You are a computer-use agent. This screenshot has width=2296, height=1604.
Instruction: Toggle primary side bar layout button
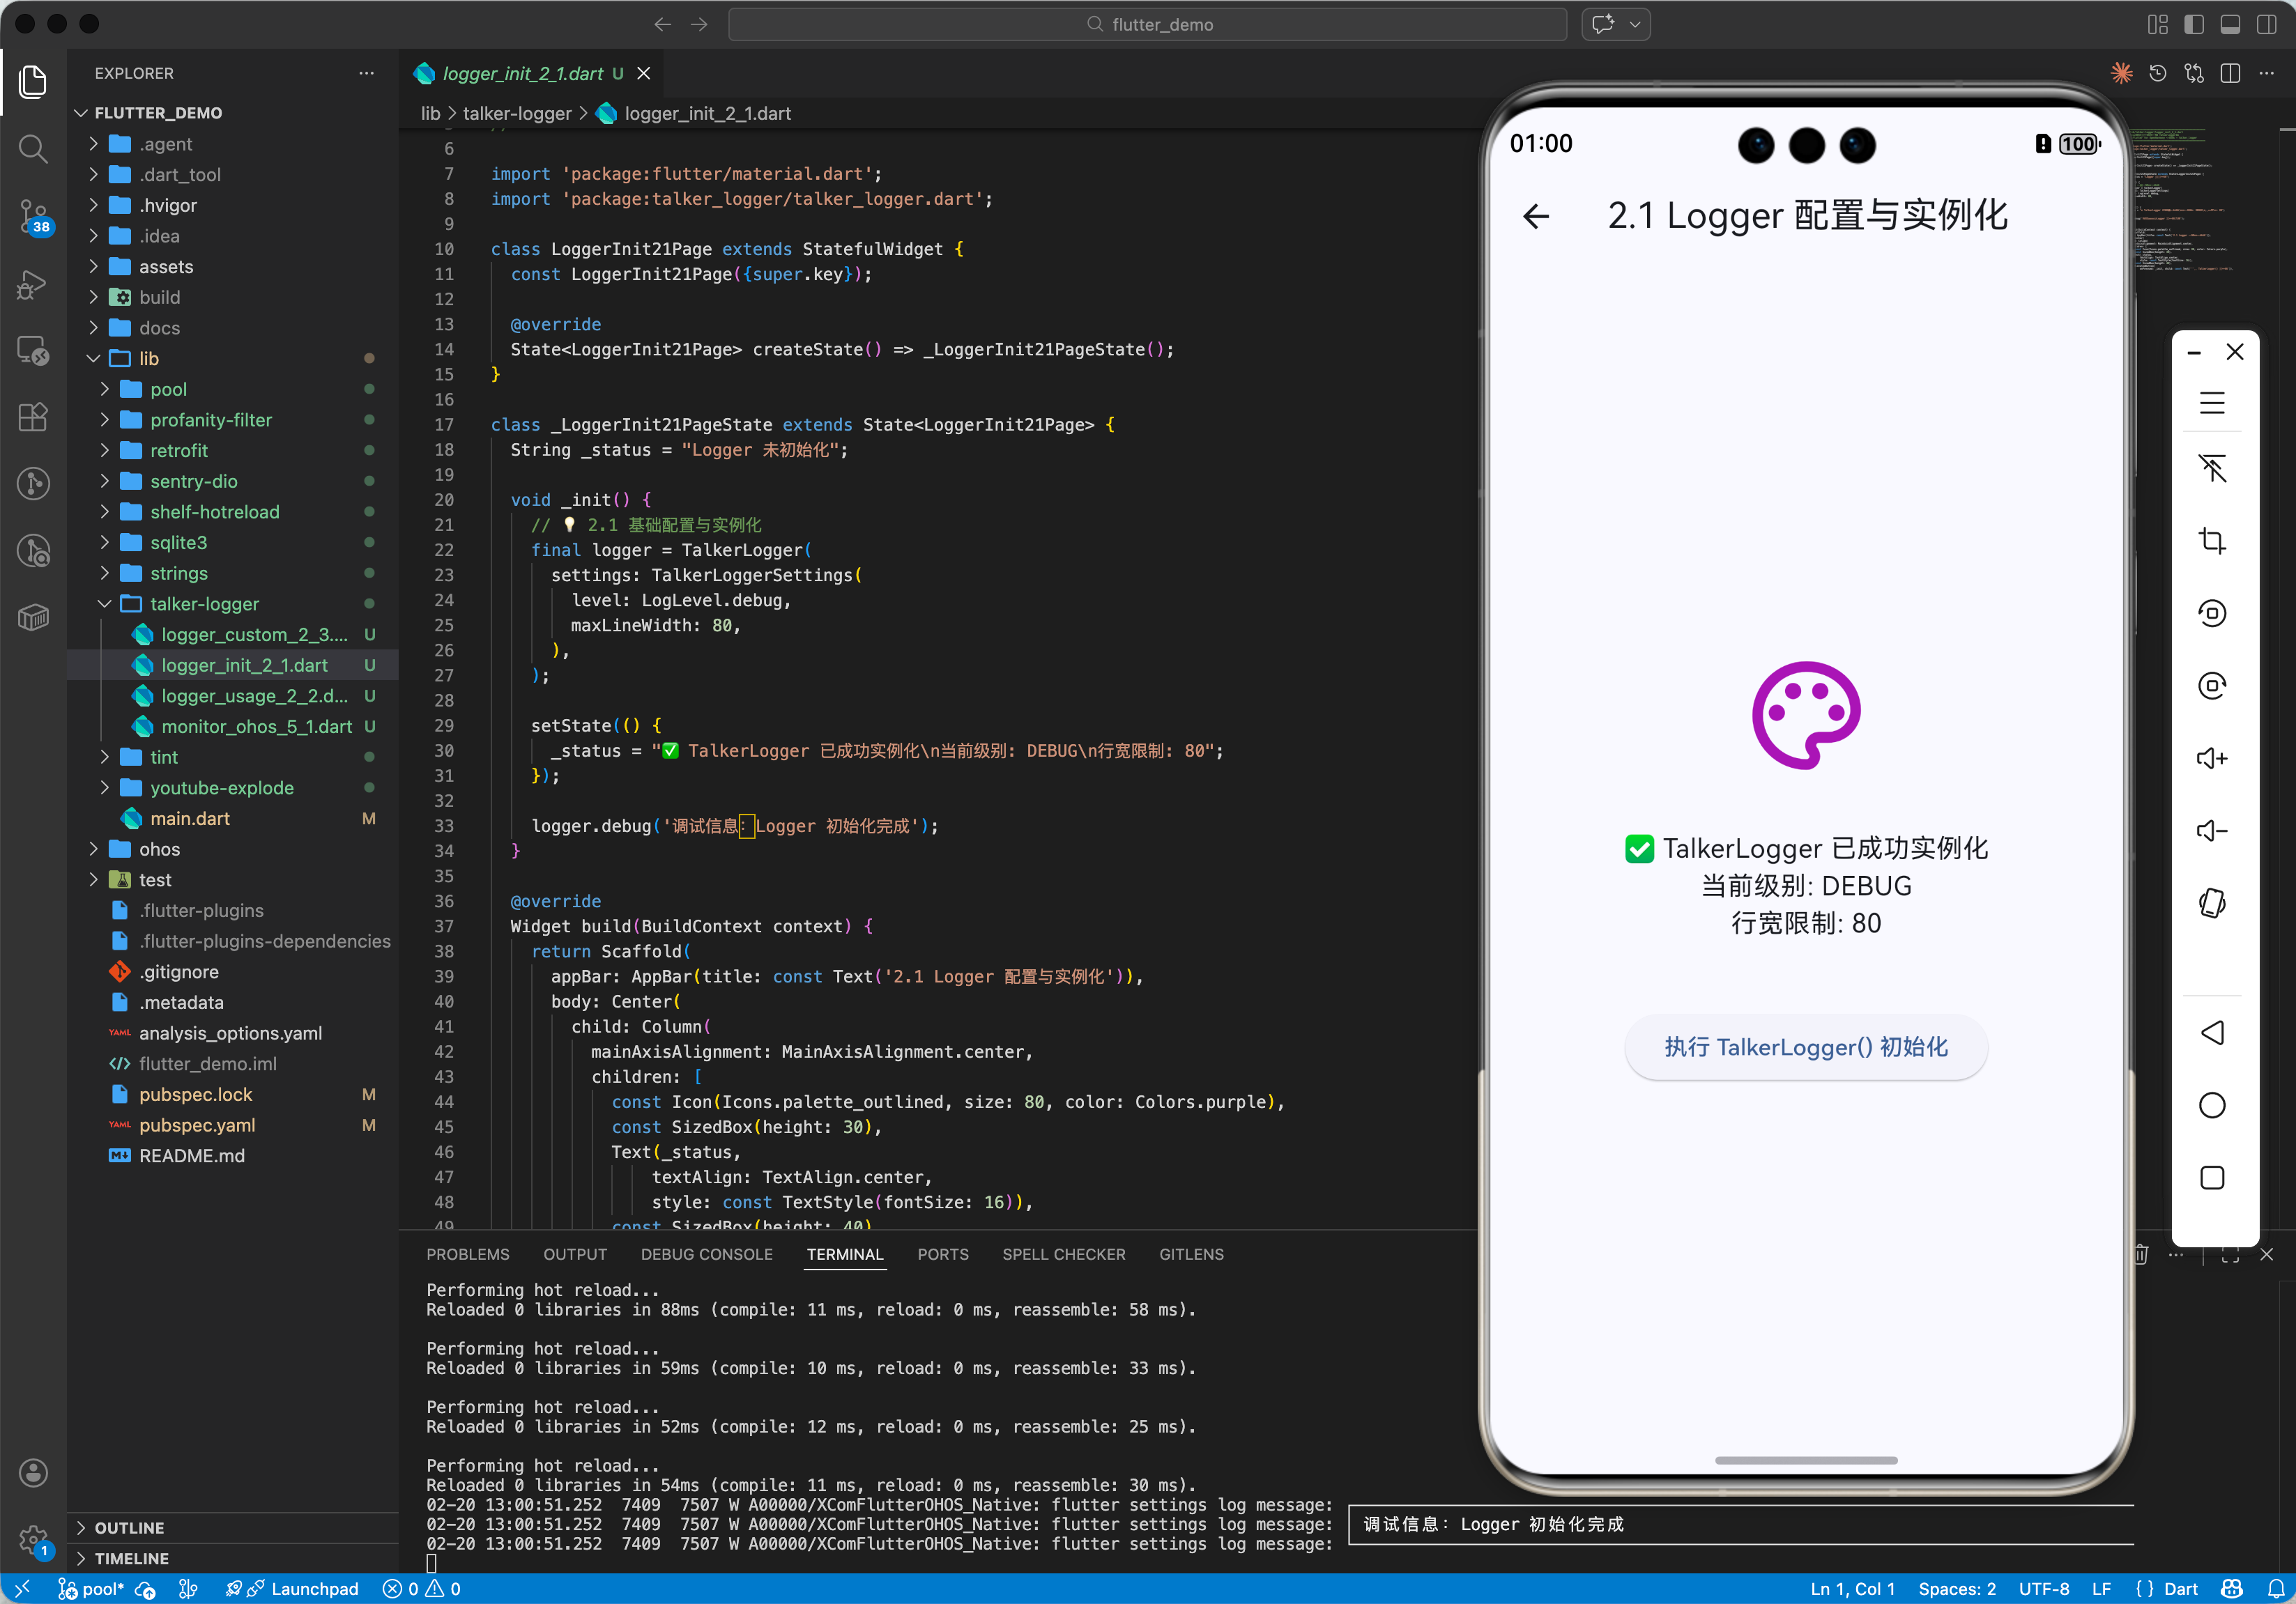click(2193, 24)
